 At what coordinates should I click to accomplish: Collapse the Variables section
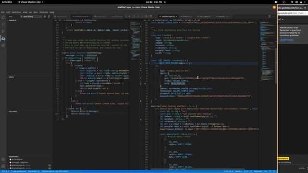coord(12,20)
